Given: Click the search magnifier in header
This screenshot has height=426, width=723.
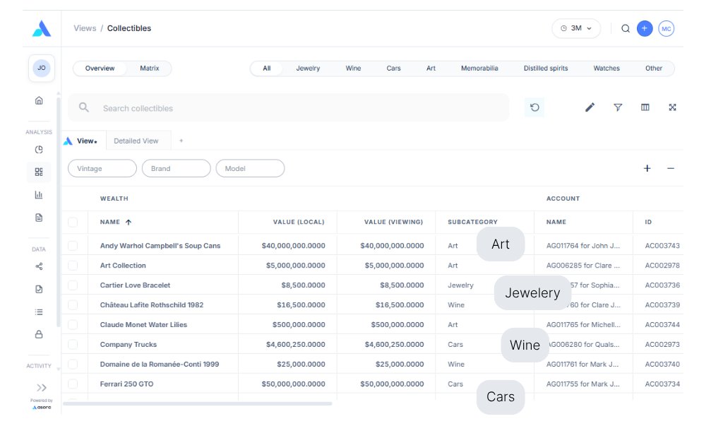Looking at the screenshot, I should coord(626,28).
